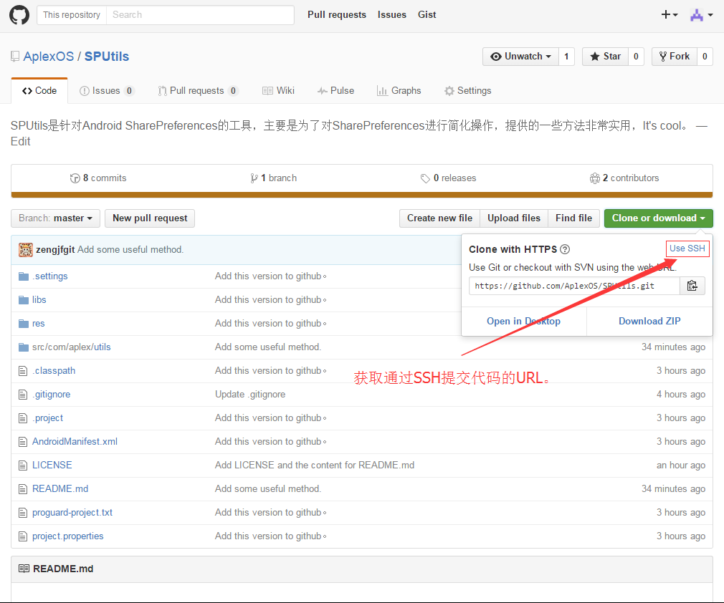724x603 pixels.
Task: Open the res folder
Action: 38,324
